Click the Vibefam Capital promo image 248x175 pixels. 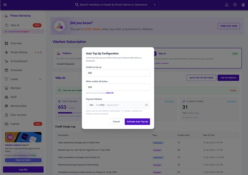click(x=23, y=137)
